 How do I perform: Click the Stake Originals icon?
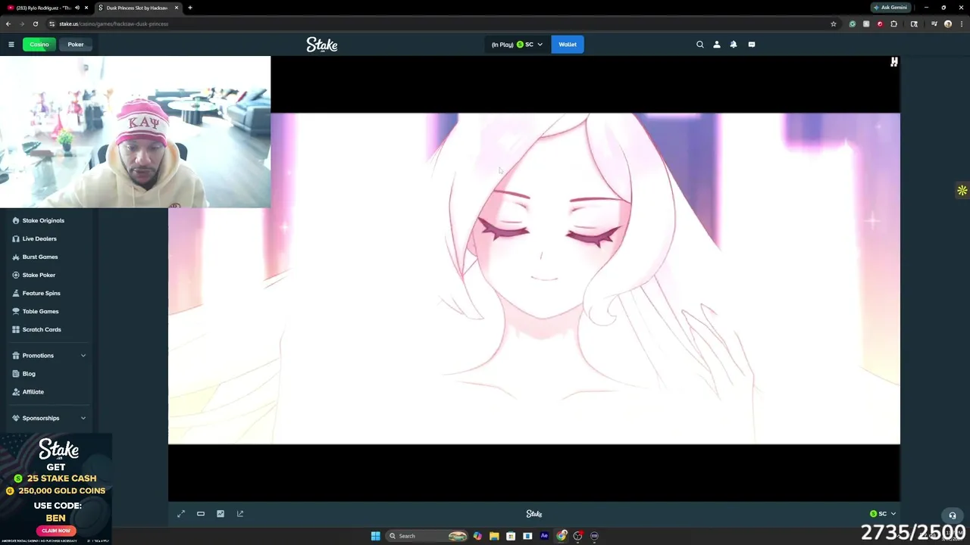(x=16, y=220)
